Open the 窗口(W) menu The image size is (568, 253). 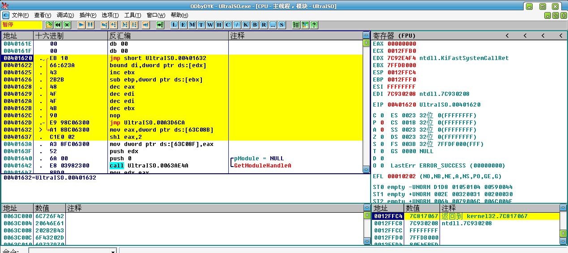[156, 15]
